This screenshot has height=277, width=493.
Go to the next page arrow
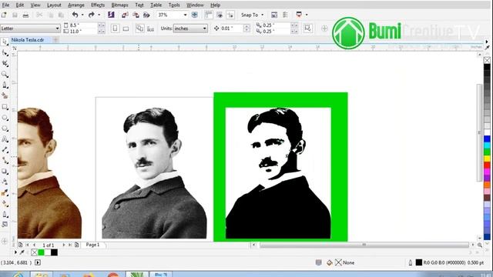64,245
